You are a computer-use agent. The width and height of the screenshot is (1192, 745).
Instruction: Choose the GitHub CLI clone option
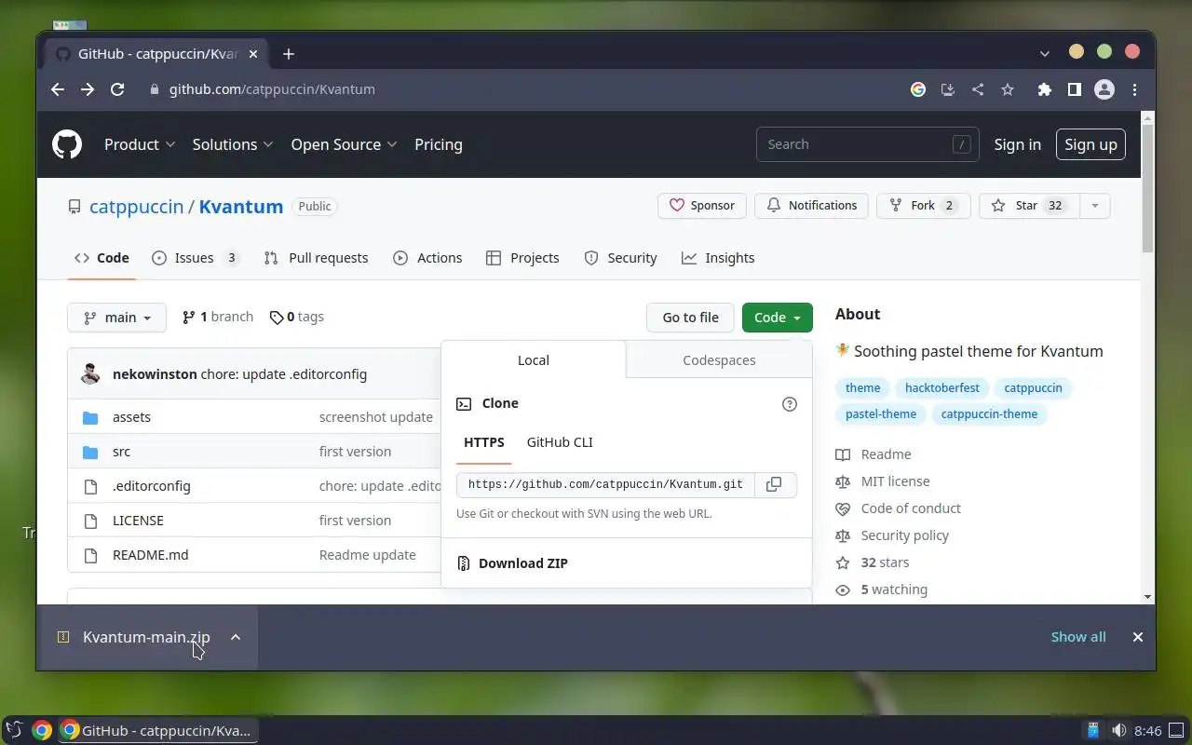560,442
